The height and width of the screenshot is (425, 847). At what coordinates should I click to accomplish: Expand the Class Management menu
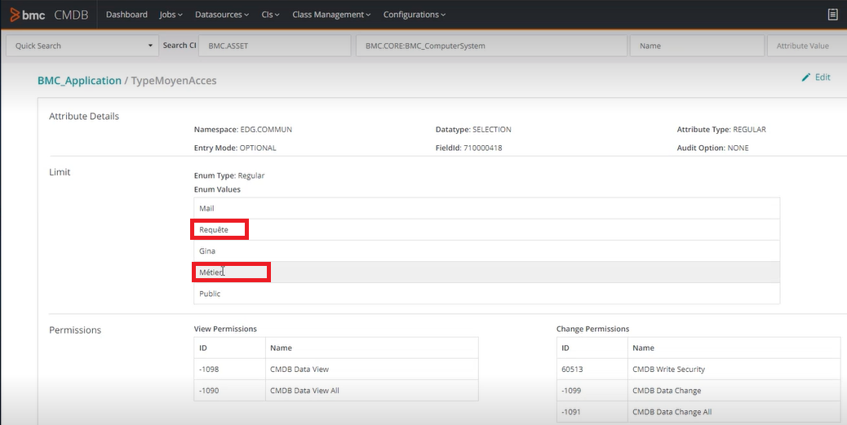pos(331,15)
